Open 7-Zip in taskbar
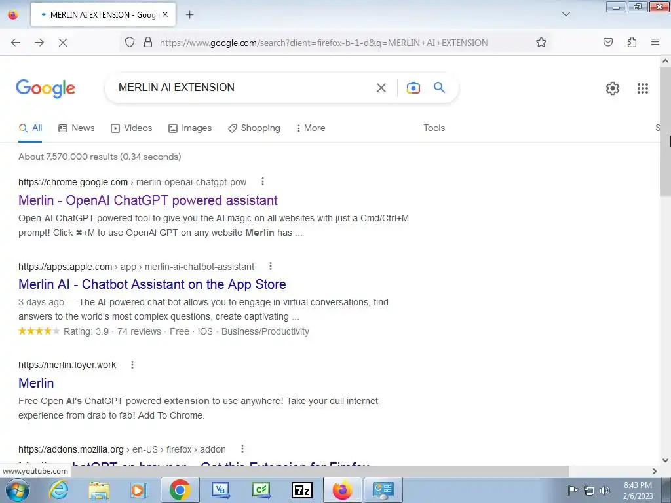This screenshot has height=503, width=671. click(301, 490)
